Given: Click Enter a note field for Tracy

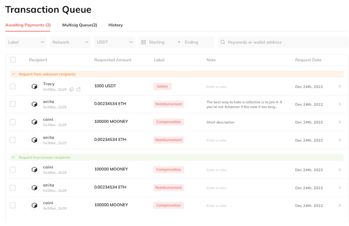Looking at the screenshot, I should click(x=216, y=87).
